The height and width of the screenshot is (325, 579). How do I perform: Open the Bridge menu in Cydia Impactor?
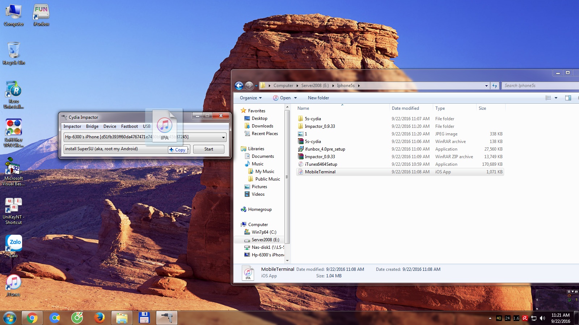[92, 126]
